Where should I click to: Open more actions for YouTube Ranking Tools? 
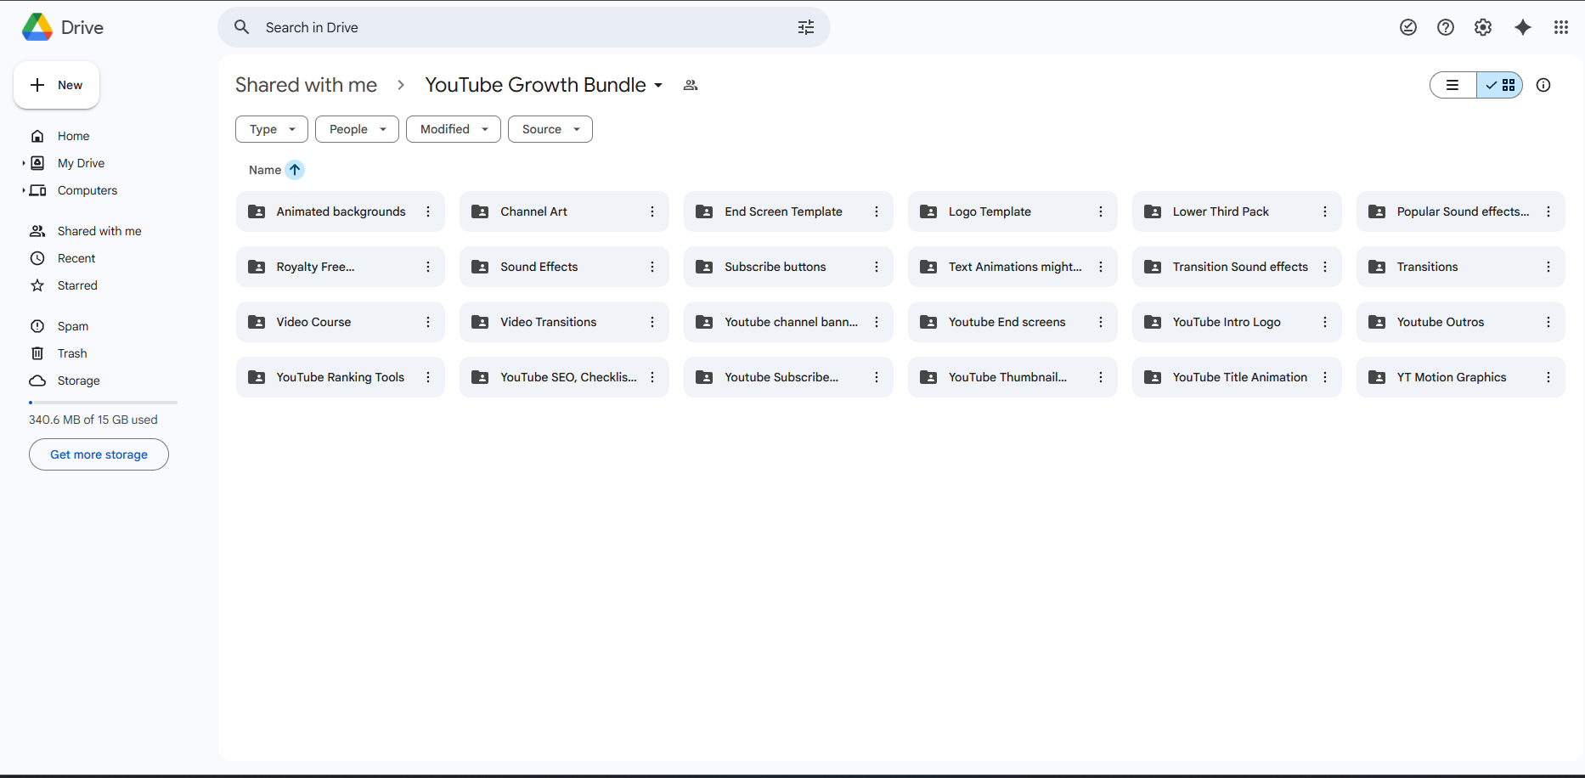(x=428, y=377)
